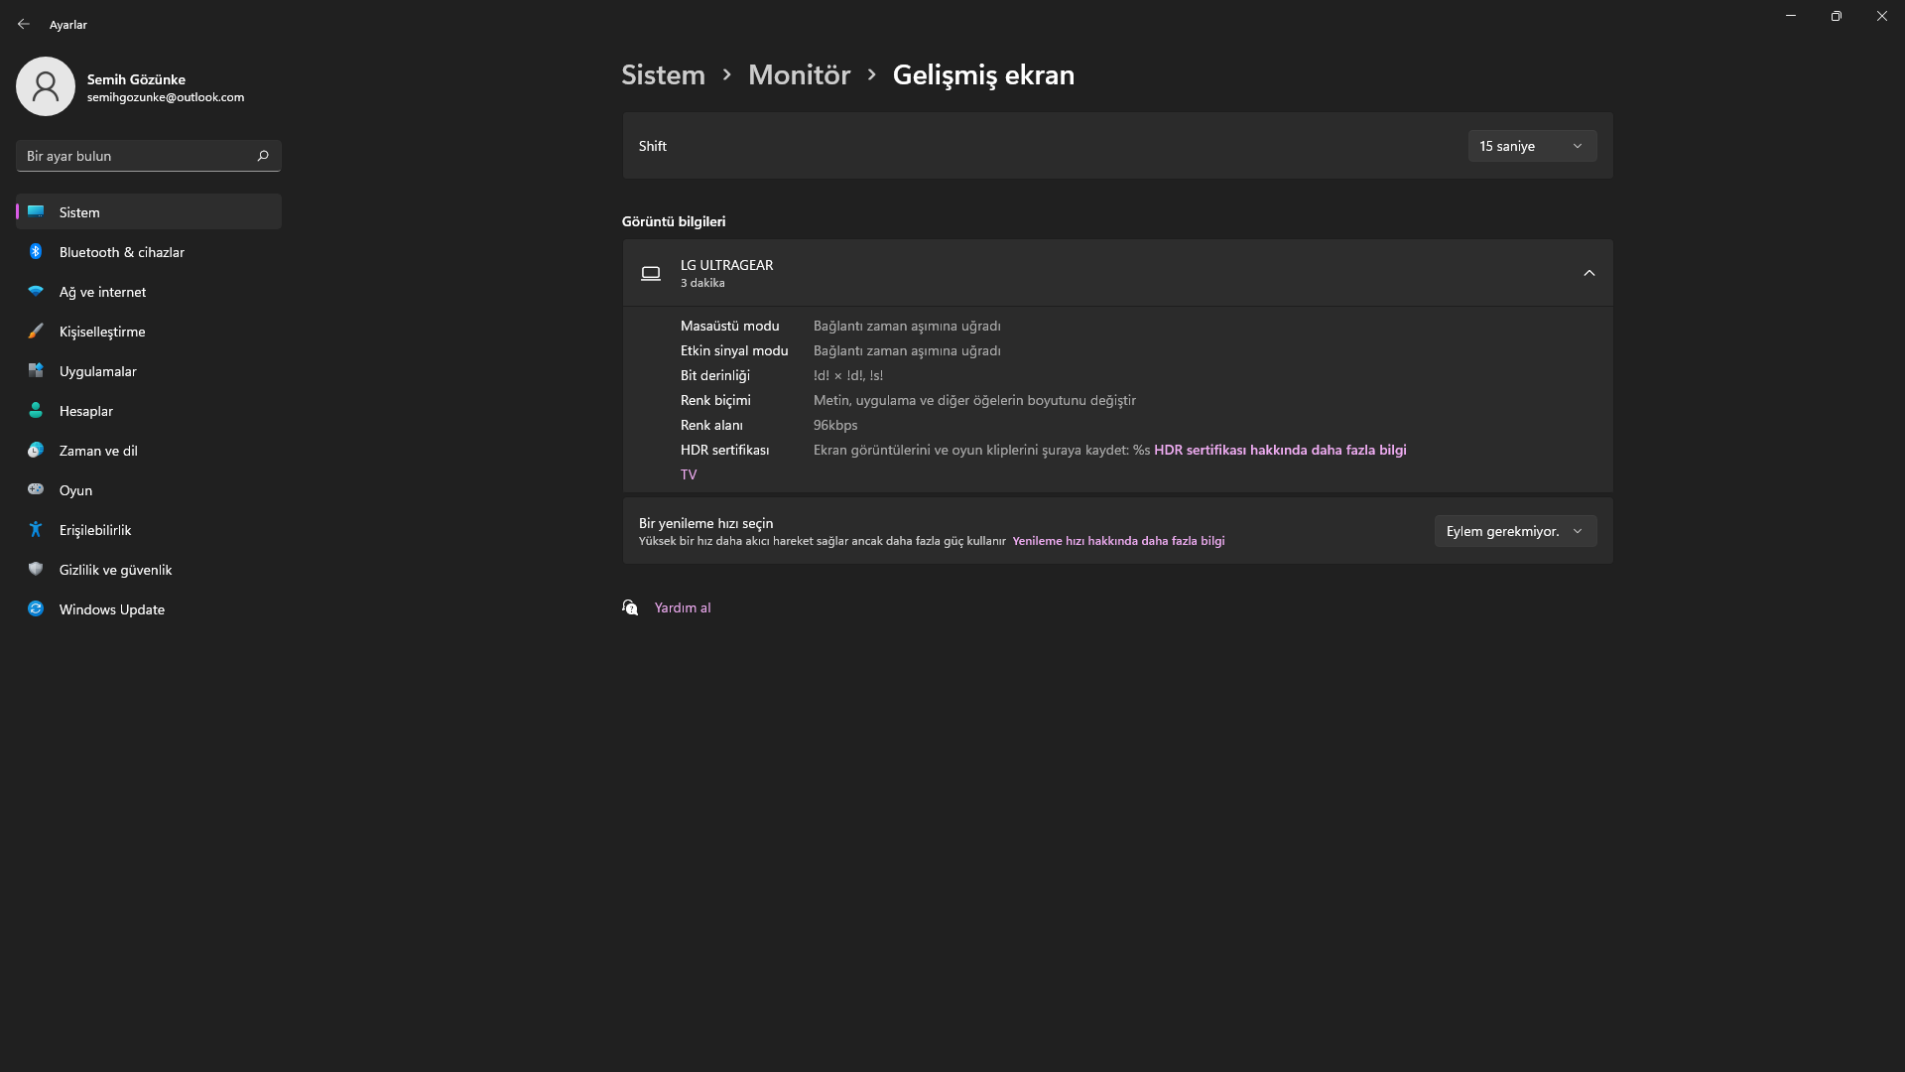Go to Sistem in the breadcrumb
1905x1072 pixels.
click(x=663, y=75)
